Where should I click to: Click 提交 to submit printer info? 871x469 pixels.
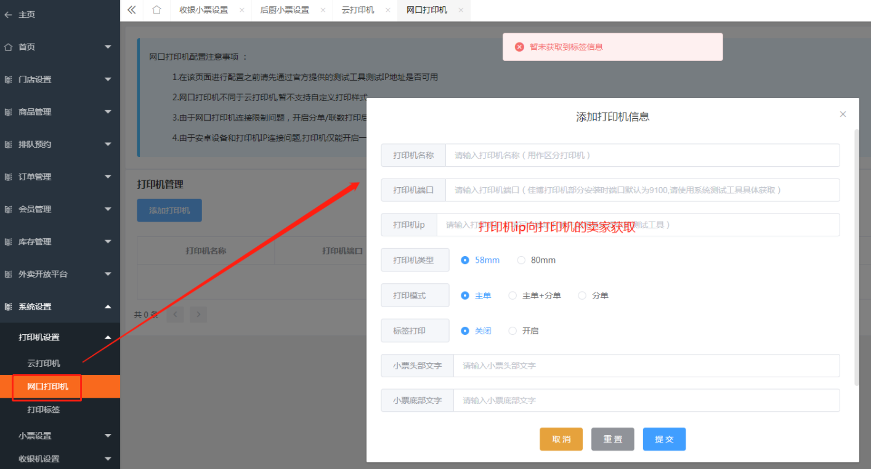[664, 439]
